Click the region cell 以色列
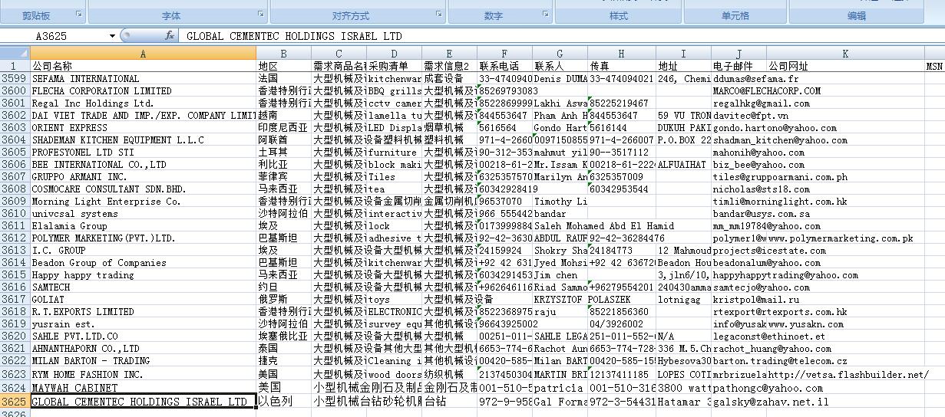Viewport: 945px width, 417px height. click(284, 401)
